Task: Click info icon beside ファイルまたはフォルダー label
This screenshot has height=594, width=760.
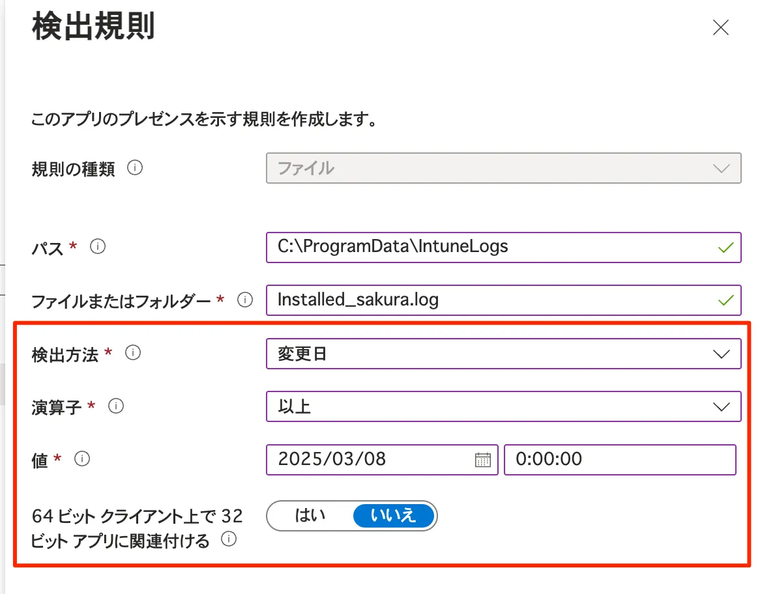Action: [245, 300]
